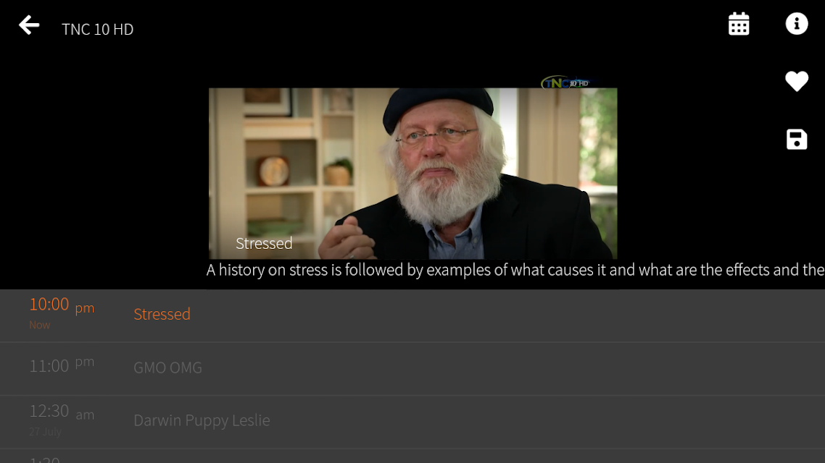Image resolution: width=825 pixels, height=463 pixels.
Task: Click the TNC 10 HD channel title
Action: (x=97, y=30)
